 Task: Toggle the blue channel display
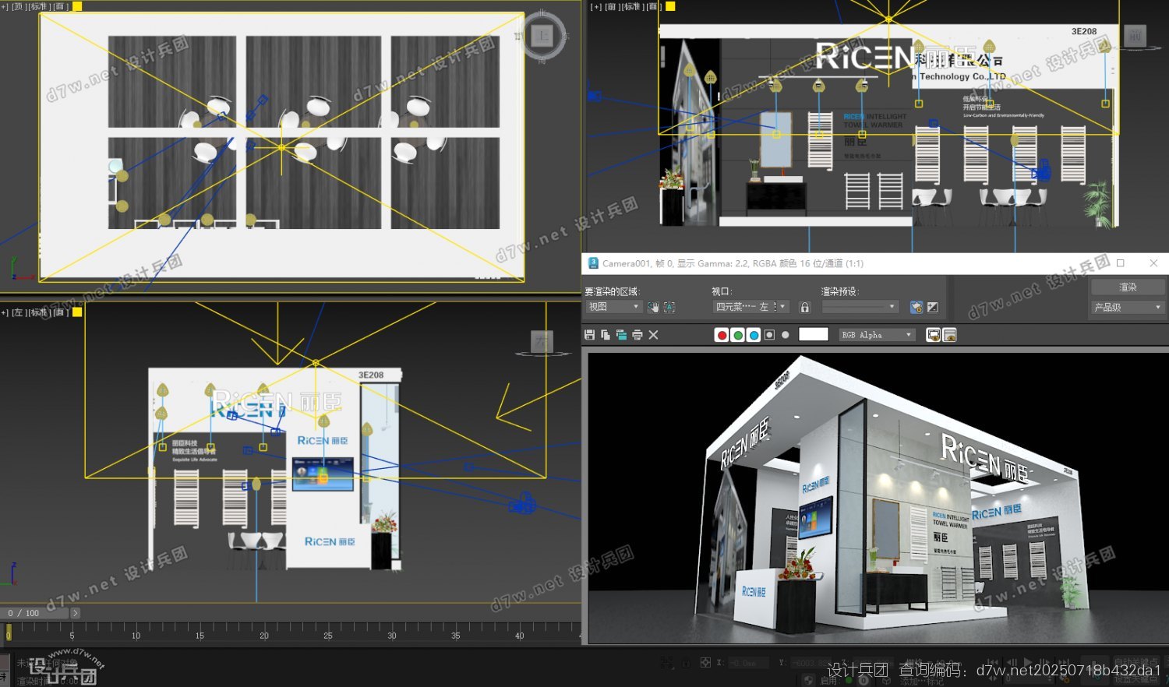754,335
